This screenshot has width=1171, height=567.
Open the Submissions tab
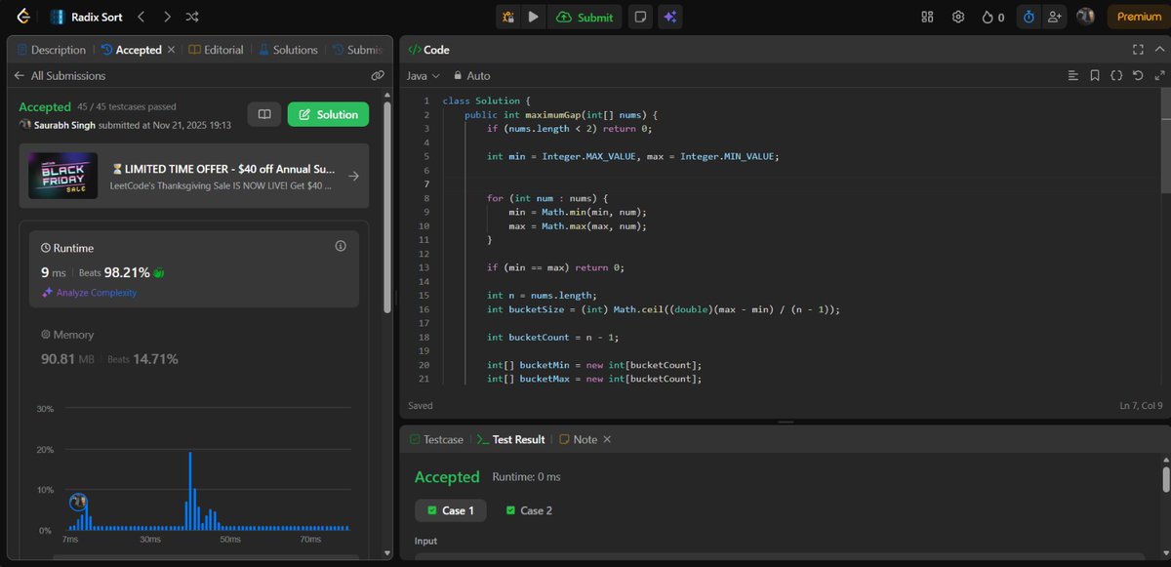click(357, 50)
